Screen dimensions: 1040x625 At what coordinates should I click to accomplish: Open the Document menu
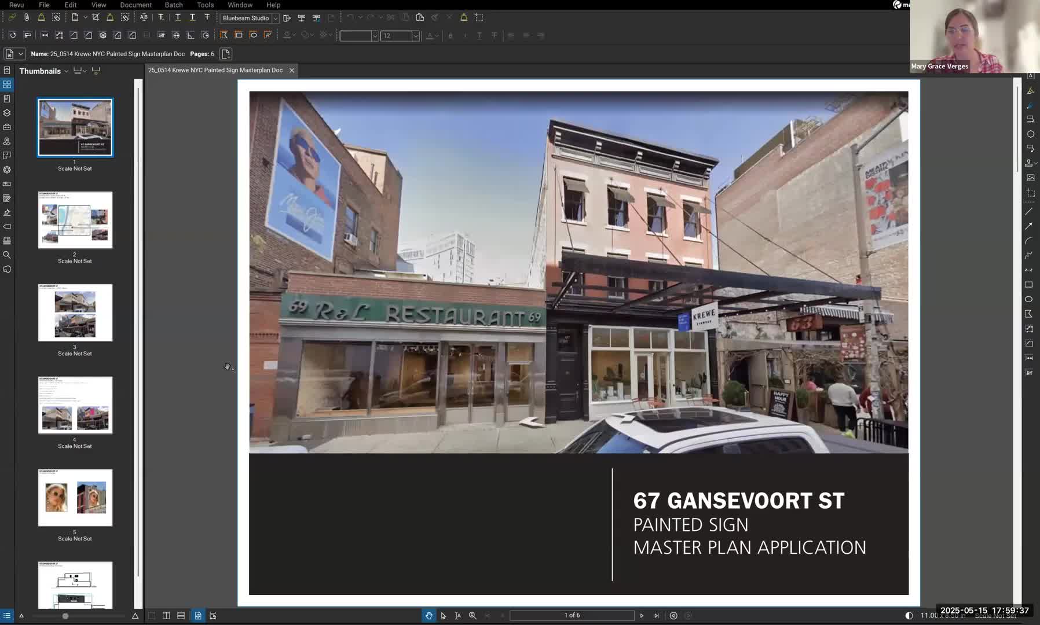pos(136,5)
